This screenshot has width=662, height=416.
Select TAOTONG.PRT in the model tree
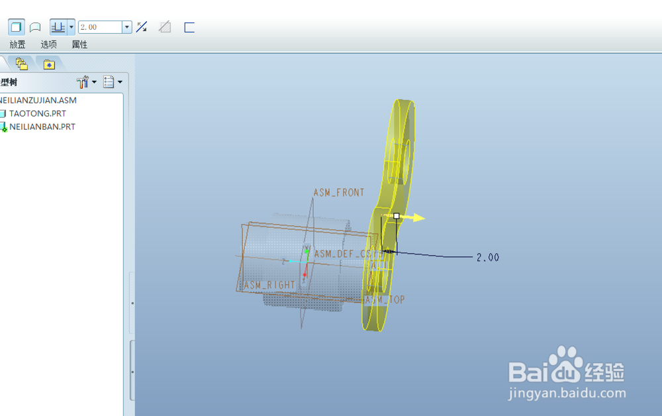pos(38,114)
